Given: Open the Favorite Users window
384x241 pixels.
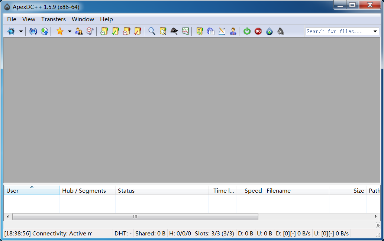Looking at the screenshot, I should [79, 32].
